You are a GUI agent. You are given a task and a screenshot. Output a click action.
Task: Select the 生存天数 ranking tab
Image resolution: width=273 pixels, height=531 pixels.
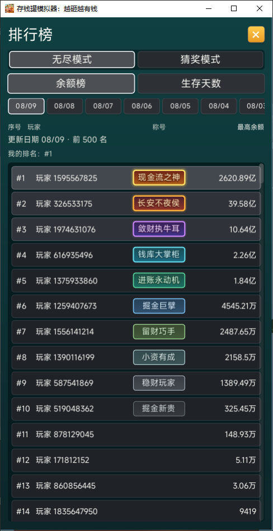201,83
